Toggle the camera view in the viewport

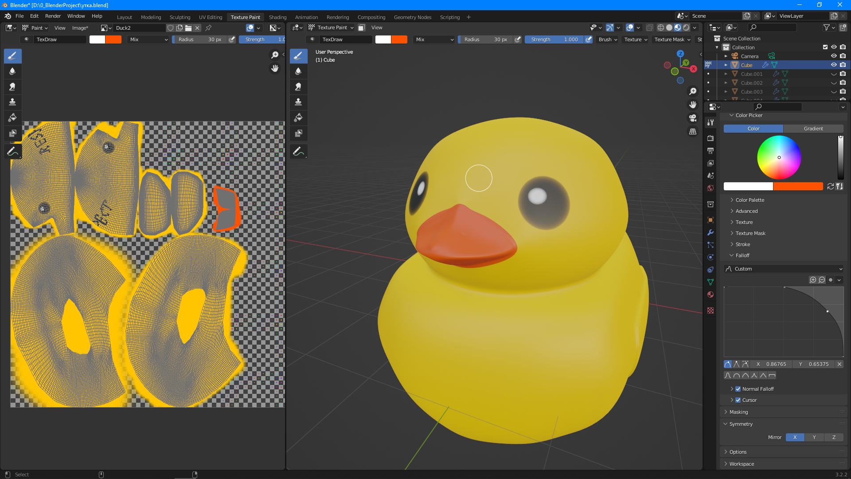(x=692, y=118)
